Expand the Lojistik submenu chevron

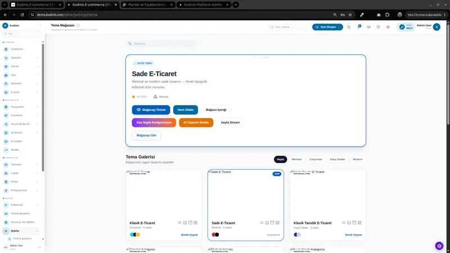click(37, 173)
